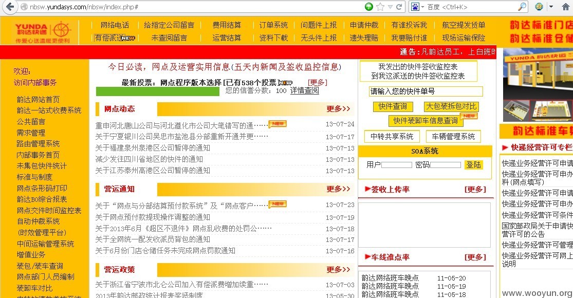The image size is (573, 298).
Task: Click 更多>> in the 网点动态 section
Action: coord(338,109)
